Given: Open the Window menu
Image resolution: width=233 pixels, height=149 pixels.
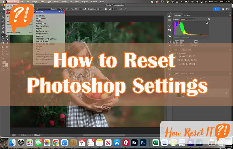Looking at the screenshot, I should (94, 2).
